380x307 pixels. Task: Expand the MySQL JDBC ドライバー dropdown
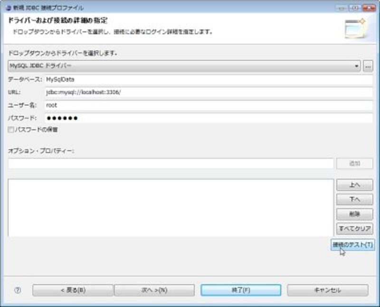click(184, 67)
